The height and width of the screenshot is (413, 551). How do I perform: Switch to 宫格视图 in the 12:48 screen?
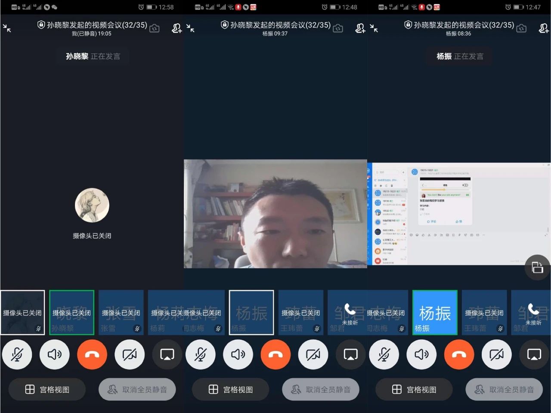pos(230,390)
